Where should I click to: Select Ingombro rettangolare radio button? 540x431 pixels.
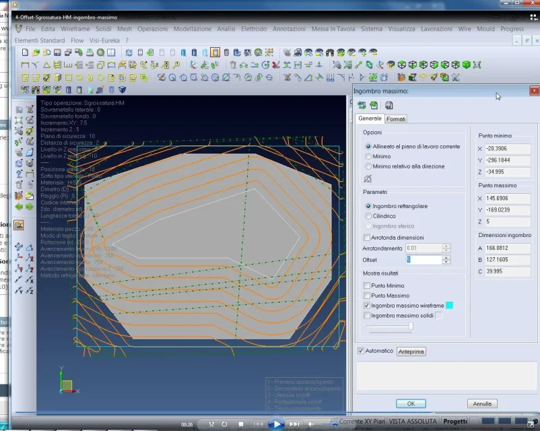click(x=368, y=206)
